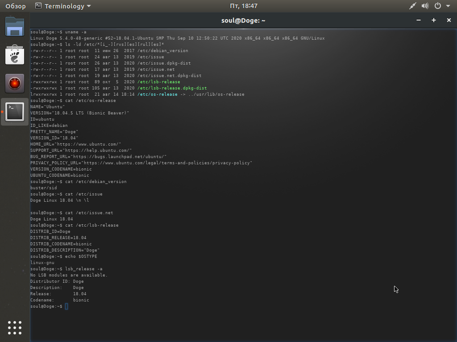Click the SUPPORT_URL help.ubuntu.com line
This screenshot has width=457, height=342.
click(81, 151)
